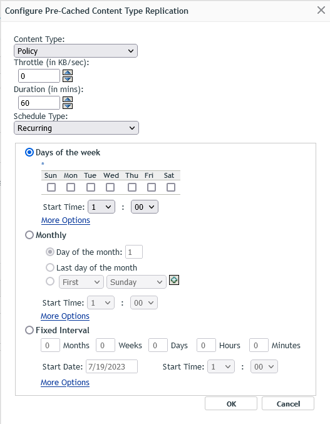
Task: Increase Duration with up arrow
Action: coord(68,100)
